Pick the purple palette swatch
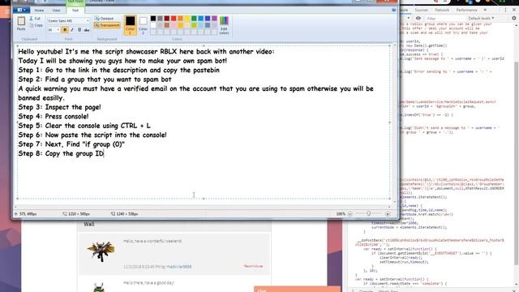 click(214, 18)
